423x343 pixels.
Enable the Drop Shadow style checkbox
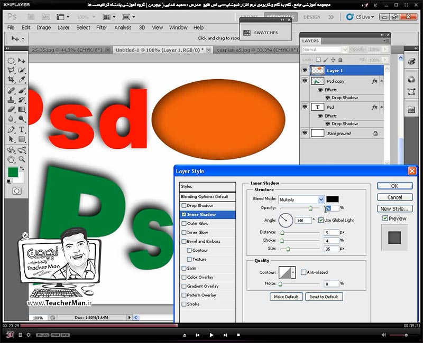pos(184,205)
